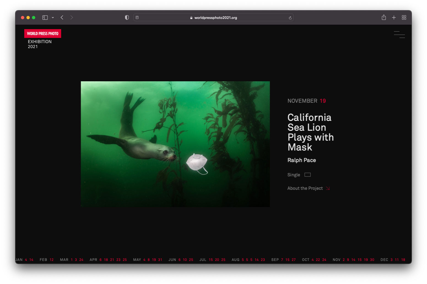Open the hamburger menu in the page header

(399, 34)
